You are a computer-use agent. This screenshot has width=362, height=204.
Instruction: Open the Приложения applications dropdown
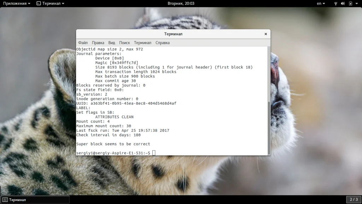pos(17,4)
